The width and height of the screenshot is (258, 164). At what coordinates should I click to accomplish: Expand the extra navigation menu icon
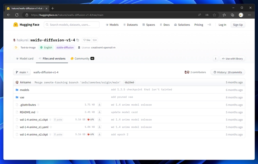(209, 25)
